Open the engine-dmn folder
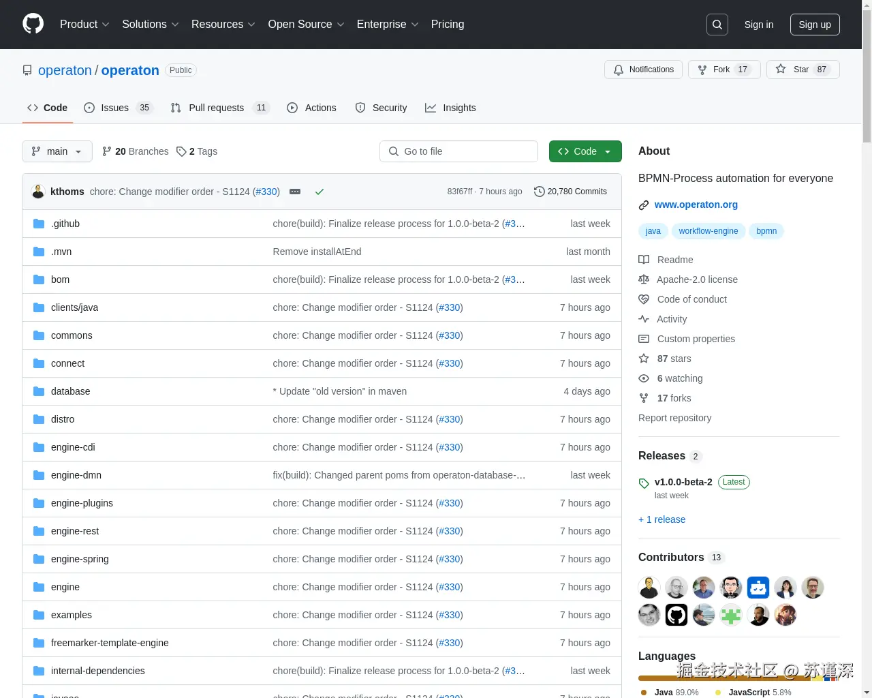Image resolution: width=872 pixels, height=698 pixels. point(76,475)
